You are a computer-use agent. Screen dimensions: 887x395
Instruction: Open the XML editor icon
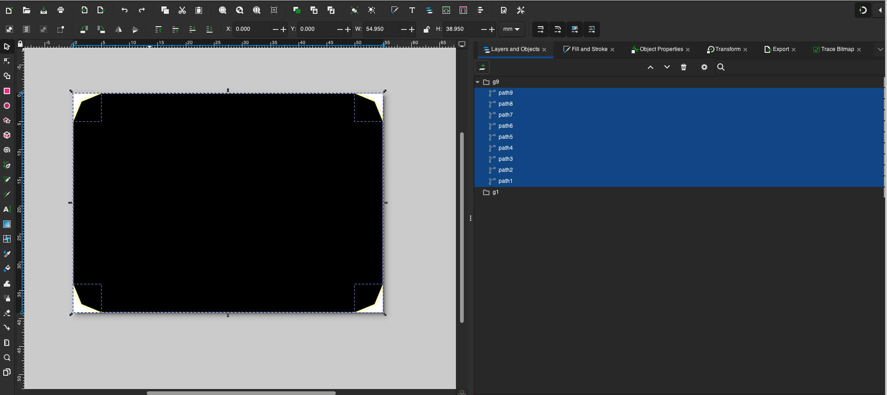(x=446, y=10)
